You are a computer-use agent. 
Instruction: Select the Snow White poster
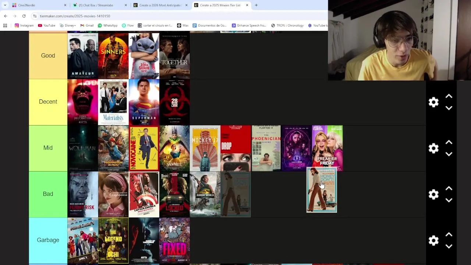[x=174, y=148]
